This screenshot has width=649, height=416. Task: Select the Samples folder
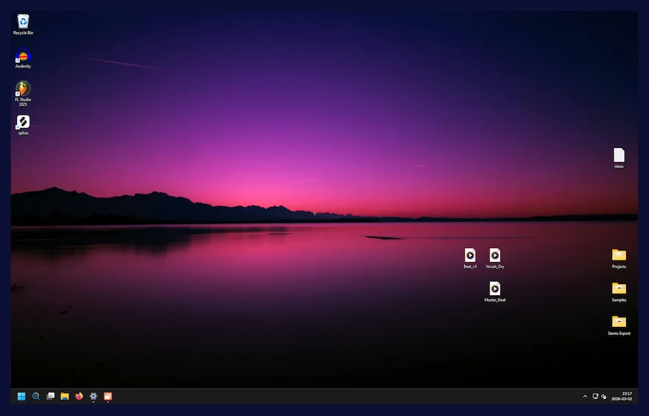coord(619,292)
